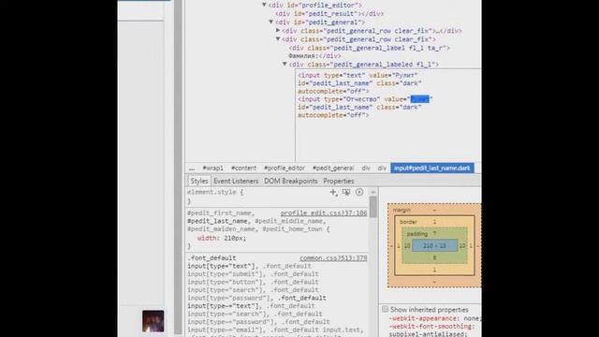The image size is (599, 337).
Task: Toggle element state icon in Styles pane
Action: pyautogui.click(x=346, y=192)
